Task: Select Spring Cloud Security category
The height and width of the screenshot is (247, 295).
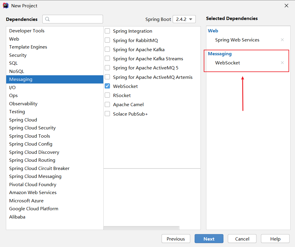Action: pos(54,128)
